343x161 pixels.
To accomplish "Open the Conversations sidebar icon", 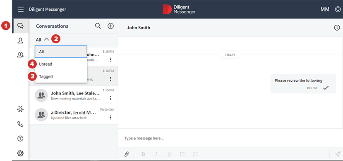I will pos(20,26).
